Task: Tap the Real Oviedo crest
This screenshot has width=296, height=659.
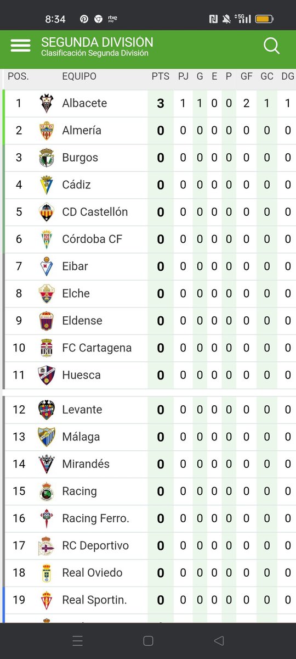Action: pyautogui.click(x=47, y=573)
